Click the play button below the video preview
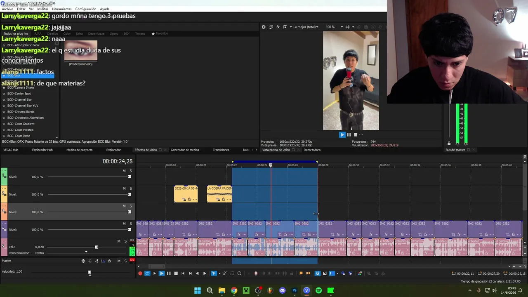This screenshot has width=528, height=297. pos(342,134)
